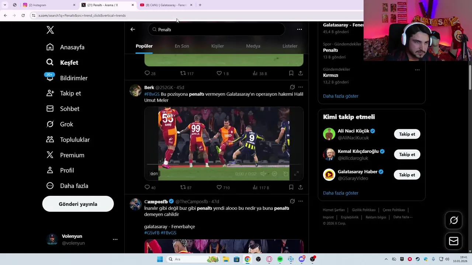
Task: Ask Grok about Berk's post
Action: (x=292, y=87)
